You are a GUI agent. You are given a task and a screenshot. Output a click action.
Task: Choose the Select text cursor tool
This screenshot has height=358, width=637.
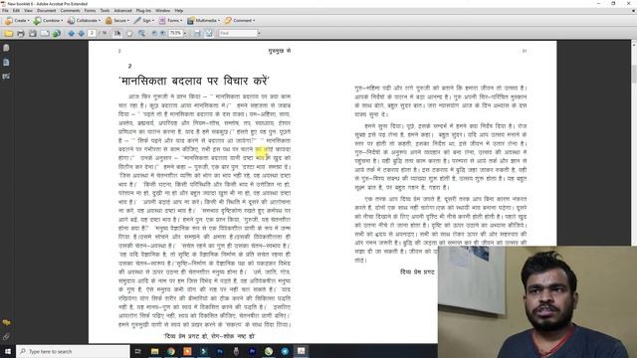tap(117, 33)
